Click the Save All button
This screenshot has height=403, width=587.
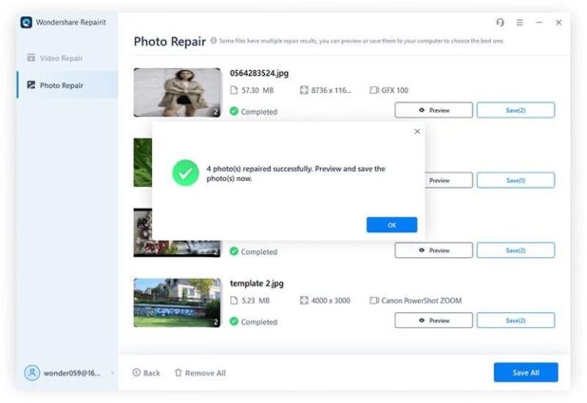(525, 373)
